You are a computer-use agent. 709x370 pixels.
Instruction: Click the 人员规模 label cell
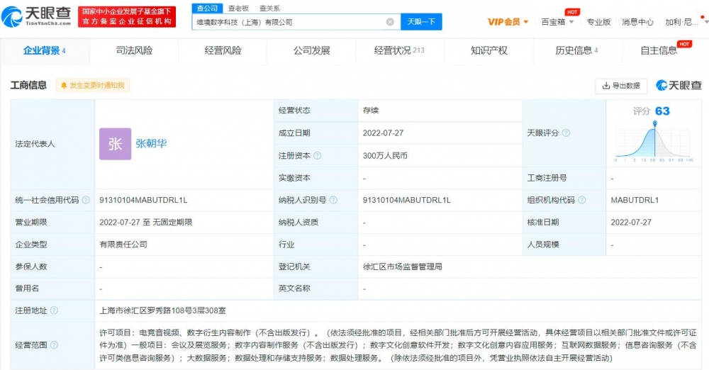click(564, 245)
